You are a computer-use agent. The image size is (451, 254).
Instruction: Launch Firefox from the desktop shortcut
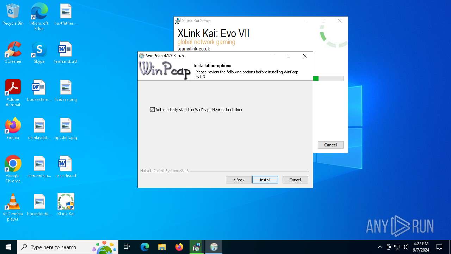tap(13, 129)
